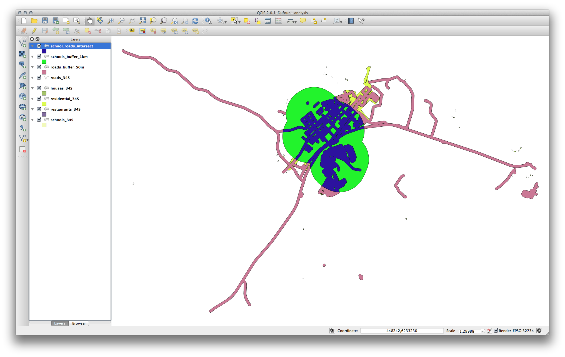Click the Add Vector Layer sidebar icon
The image size is (565, 357).
coord(22,44)
